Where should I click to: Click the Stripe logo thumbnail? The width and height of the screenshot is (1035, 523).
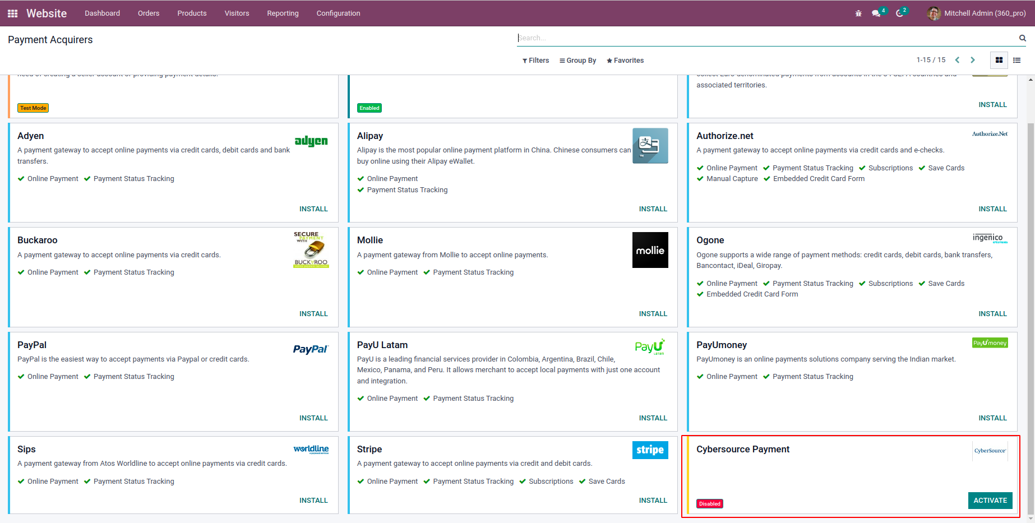(x=650, y=450)
